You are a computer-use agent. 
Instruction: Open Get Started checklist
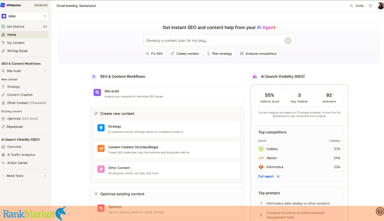pyautogui.click(x=24, y=27)
